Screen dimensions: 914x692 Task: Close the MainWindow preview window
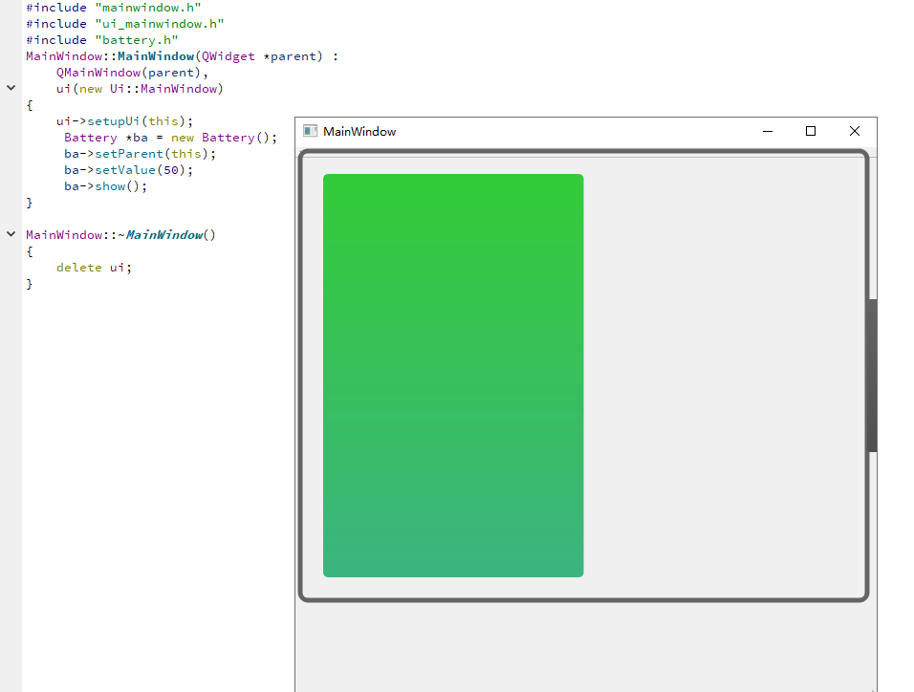(855, 131)
